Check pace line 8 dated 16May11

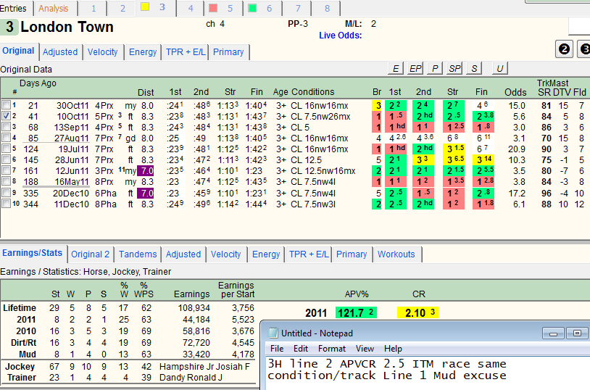tap(6, 181)
